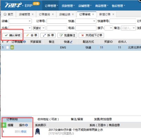Click the 配送方式 column header
141x139 pixels.
88,42
